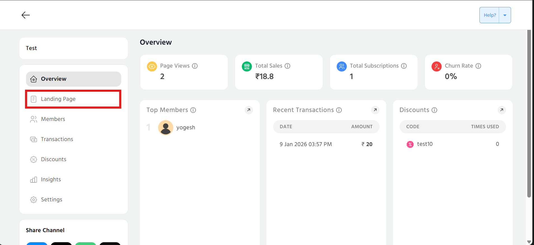Open Settings in the sidebar
The image size is (534, 245).
click(x=51, y=200)
